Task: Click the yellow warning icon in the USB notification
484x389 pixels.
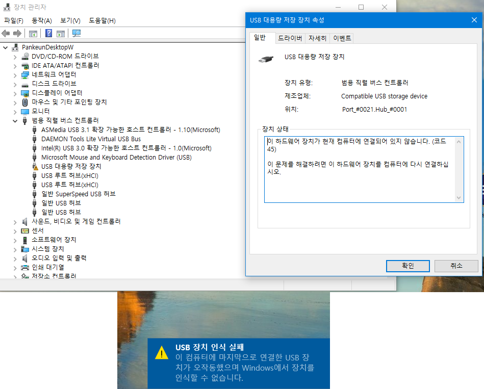Action: [x=162, y=353]
